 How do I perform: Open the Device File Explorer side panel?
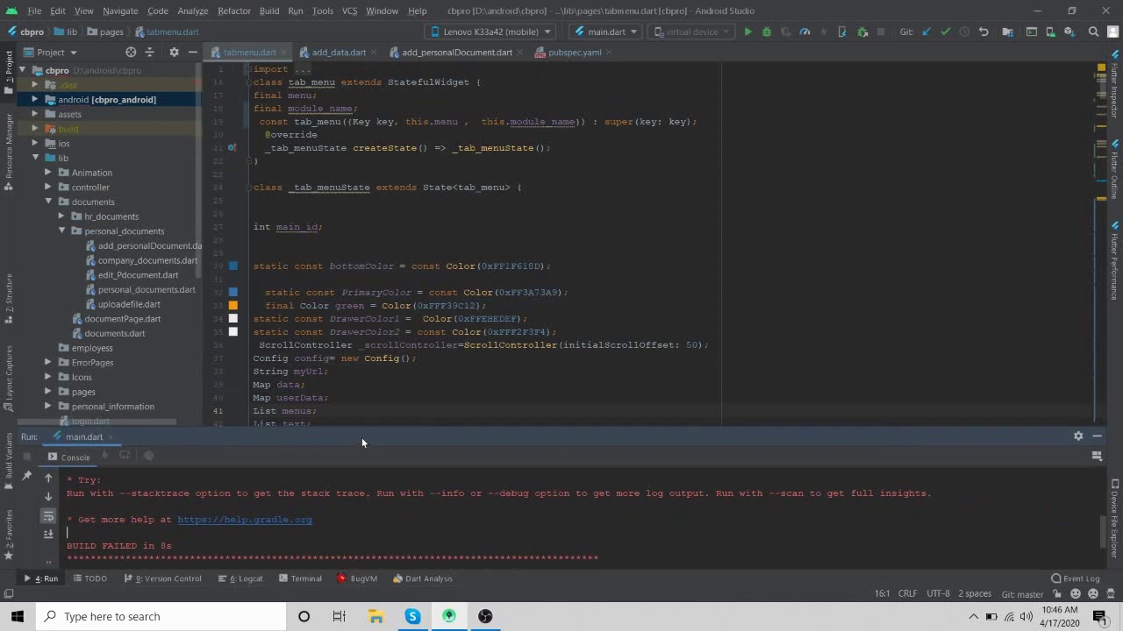point(1114,519)
